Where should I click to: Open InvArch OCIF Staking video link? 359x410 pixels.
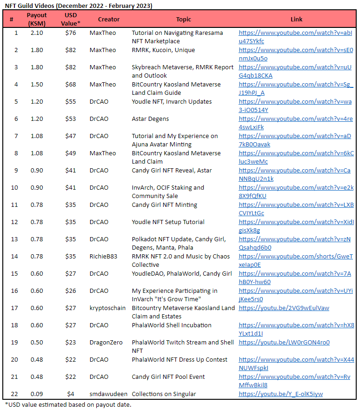coord(296,192)
